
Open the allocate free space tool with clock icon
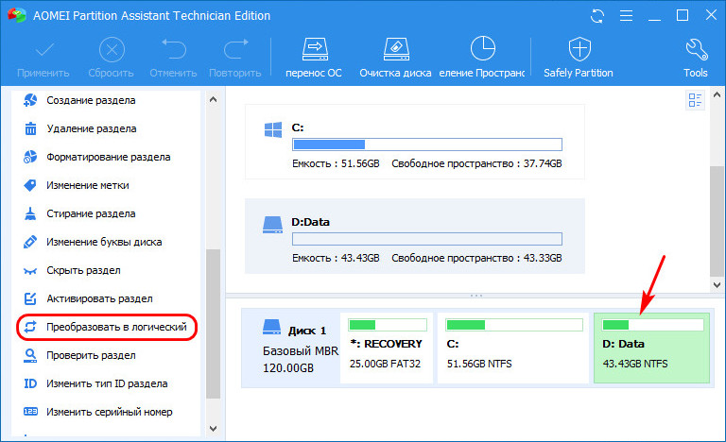[x=482, y=59]
